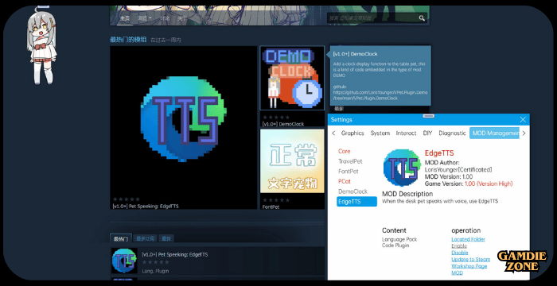Open the [v1.0+] DemoClock title under thumbnail

pos(283,124)
